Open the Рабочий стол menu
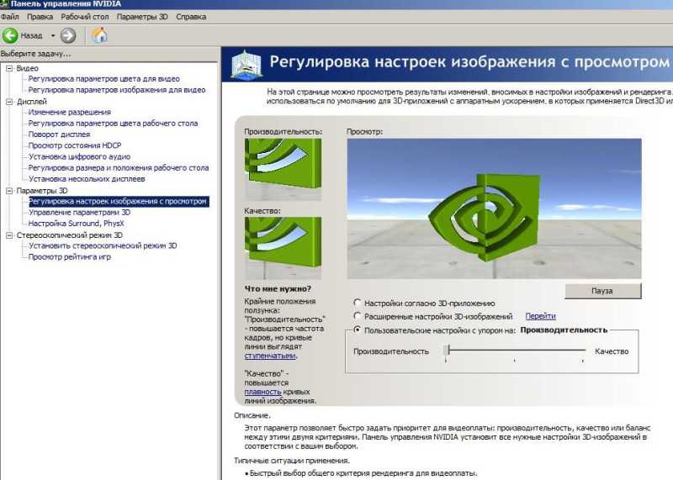 (x=85, y=17)
